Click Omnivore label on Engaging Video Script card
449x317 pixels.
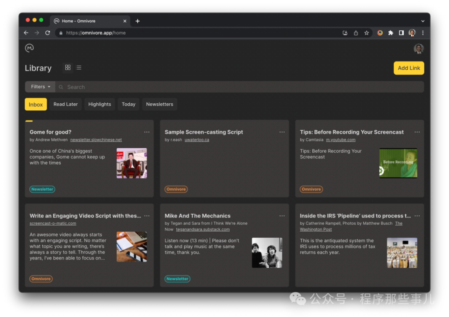click(41, 279)
